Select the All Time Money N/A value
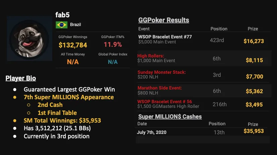The image size is (277, 155). point(73,62)
